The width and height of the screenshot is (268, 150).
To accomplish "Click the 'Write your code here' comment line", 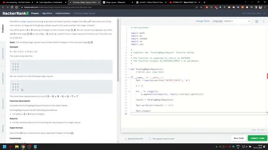I will [149, 72].
